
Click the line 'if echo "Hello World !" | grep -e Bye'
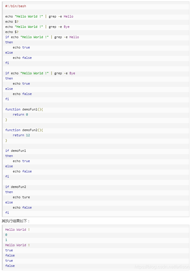coord(40,73)
